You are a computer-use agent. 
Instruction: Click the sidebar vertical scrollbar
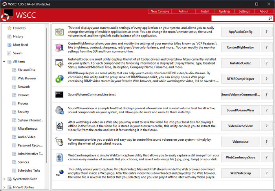point(47,95)
